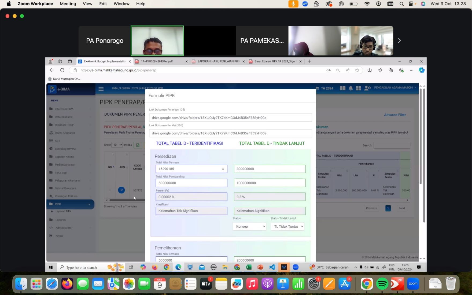Click the Edge read aloud icon

348,70
